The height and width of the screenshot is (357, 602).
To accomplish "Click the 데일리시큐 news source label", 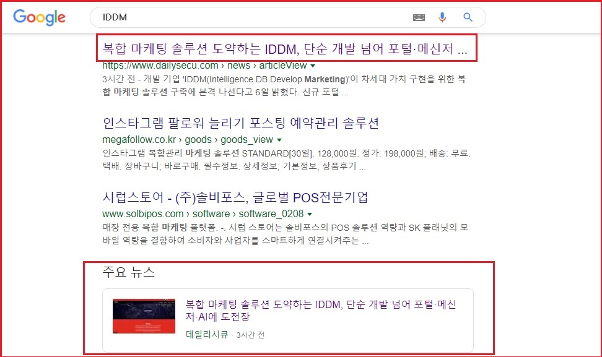I will coord(207,335).
